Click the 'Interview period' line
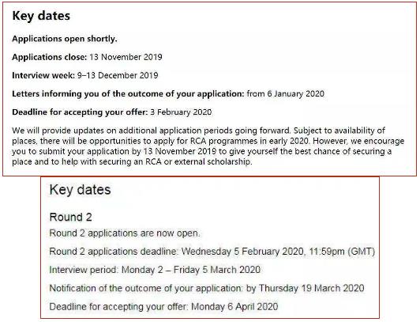 [155, 270]
